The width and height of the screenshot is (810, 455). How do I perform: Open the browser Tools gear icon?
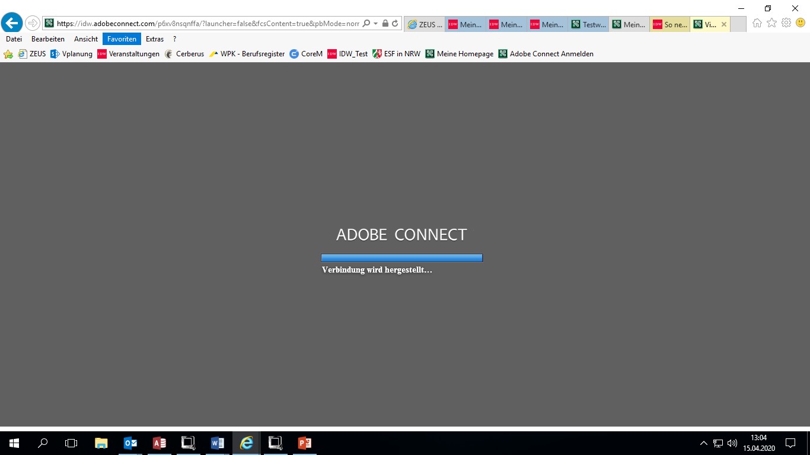786,23
